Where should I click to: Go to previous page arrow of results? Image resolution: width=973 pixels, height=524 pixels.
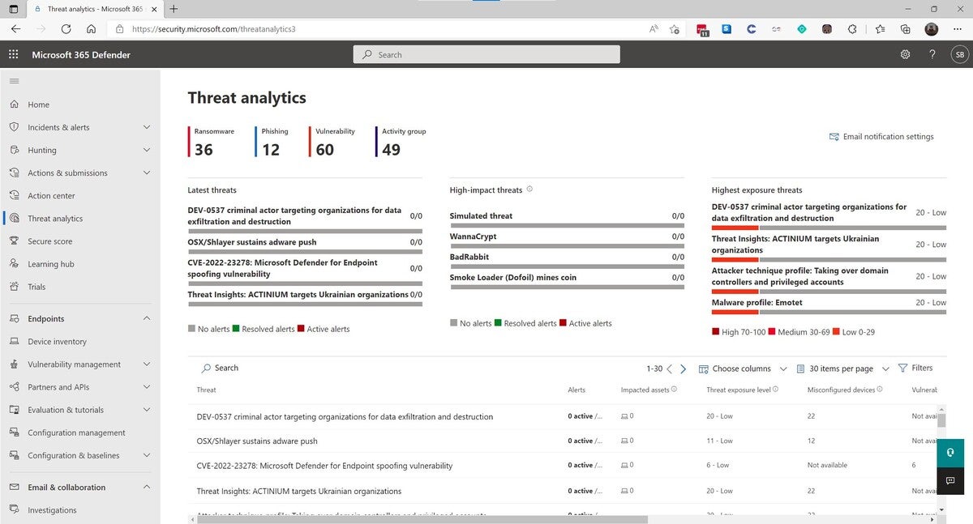click(x=670, y=369)
